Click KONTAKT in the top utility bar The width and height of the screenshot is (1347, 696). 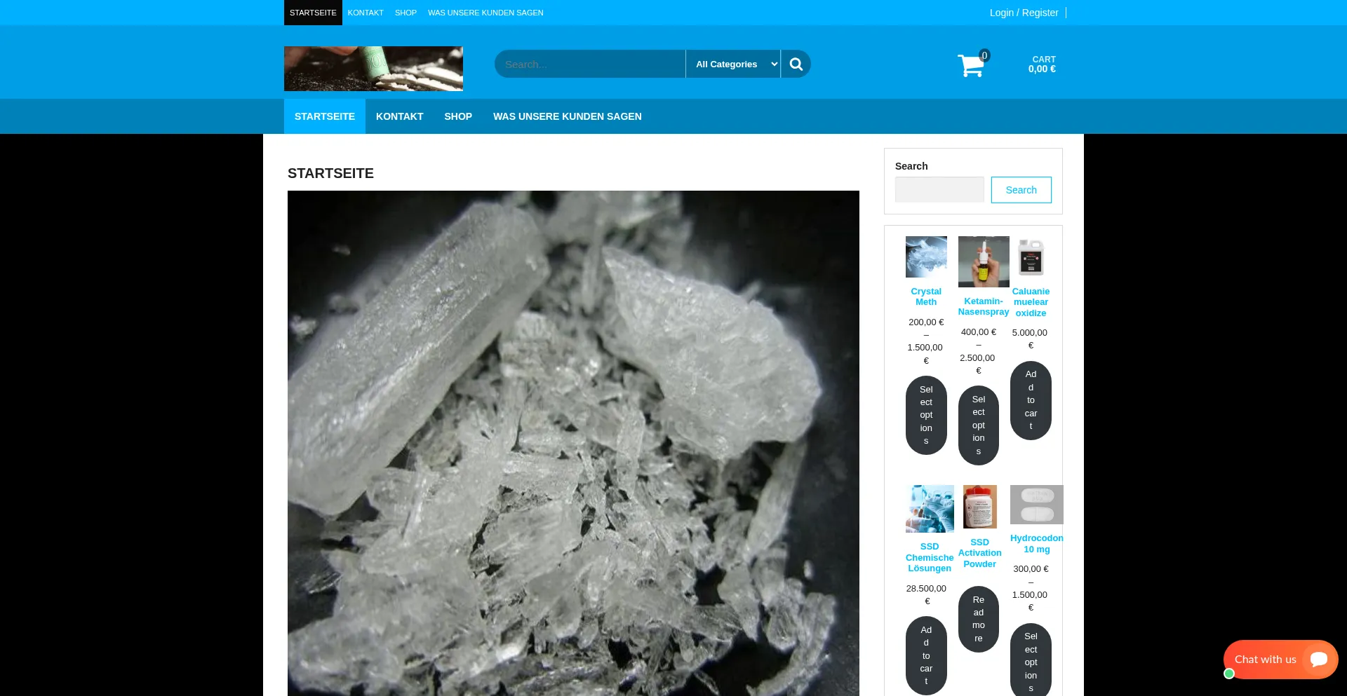[x=366, y=13]
